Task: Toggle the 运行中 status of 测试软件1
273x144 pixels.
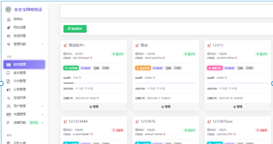Action: pyautogui.click(x=118, y=54)
